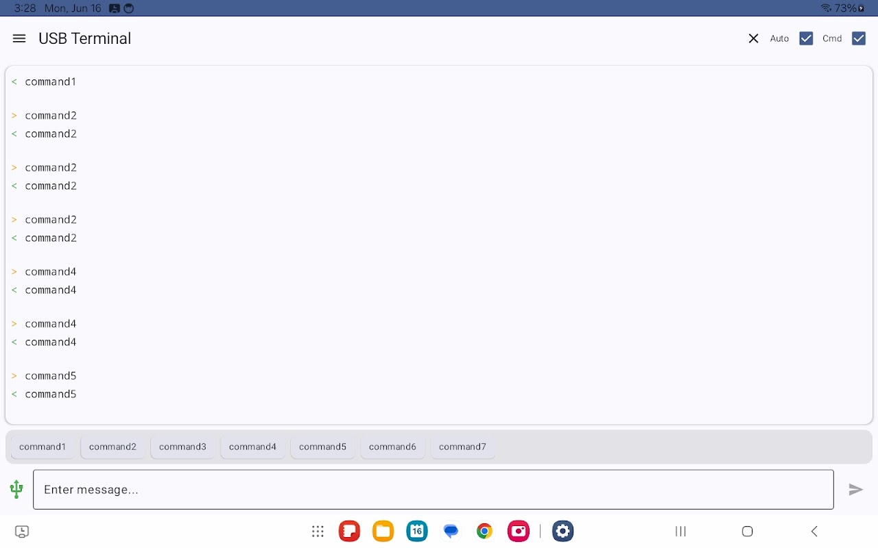Select the sent command5 log line

tap(44, 375)
